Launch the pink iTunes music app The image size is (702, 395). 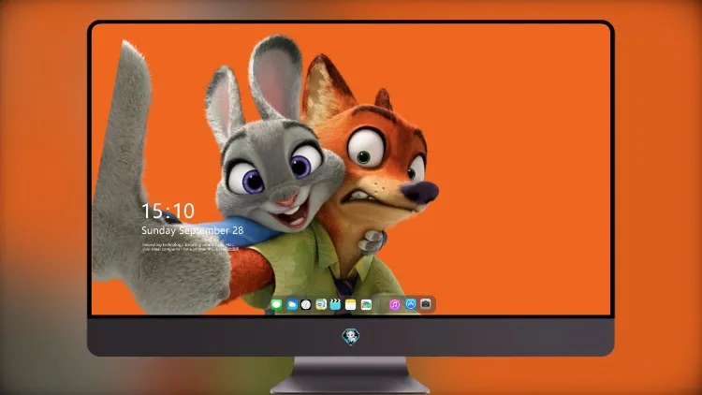(394, 304)
